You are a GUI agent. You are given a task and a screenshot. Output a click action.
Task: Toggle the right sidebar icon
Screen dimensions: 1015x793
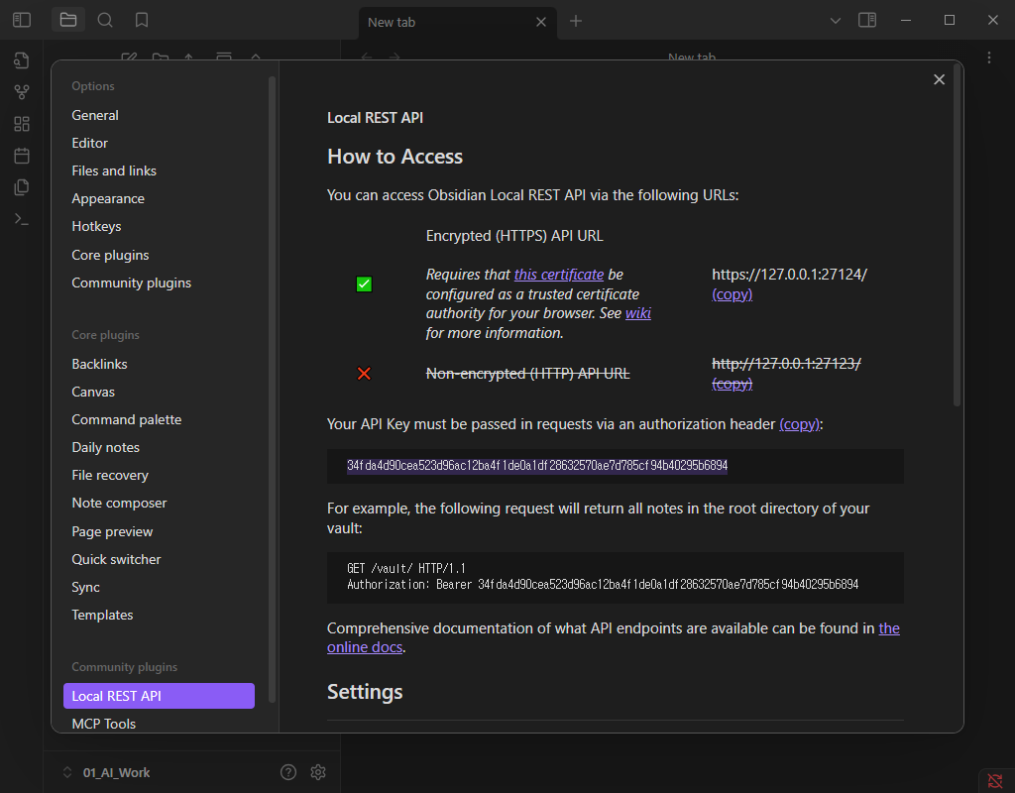[867, 20]
